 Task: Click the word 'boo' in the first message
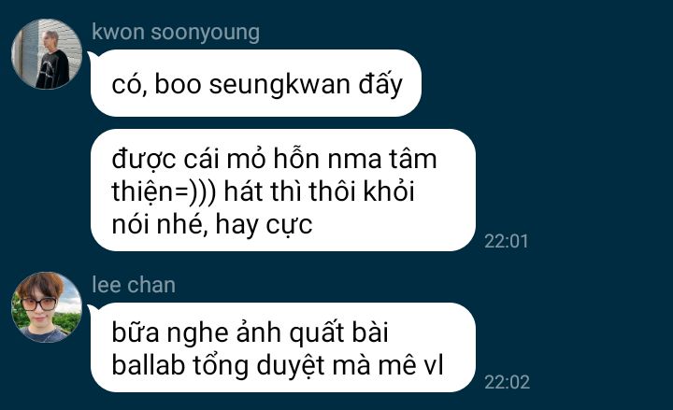178,84
